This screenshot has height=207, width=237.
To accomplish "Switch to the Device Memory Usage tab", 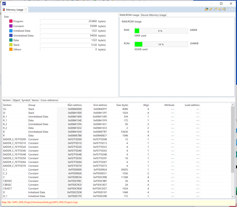I will (154, 15).
